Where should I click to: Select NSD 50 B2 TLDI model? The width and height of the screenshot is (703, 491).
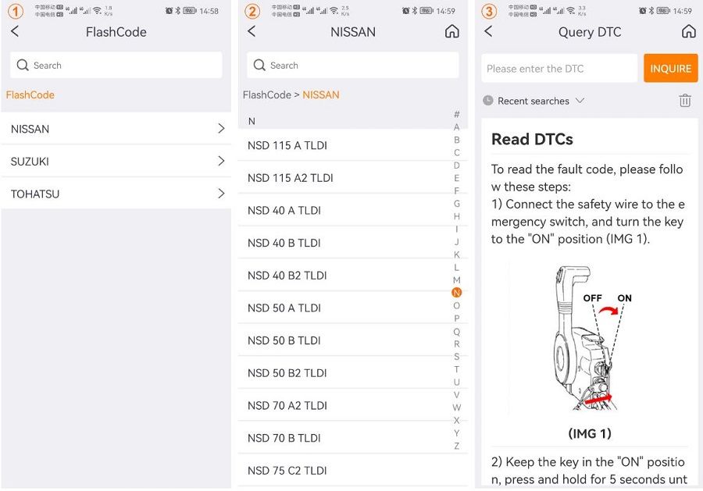coord(287,373)
